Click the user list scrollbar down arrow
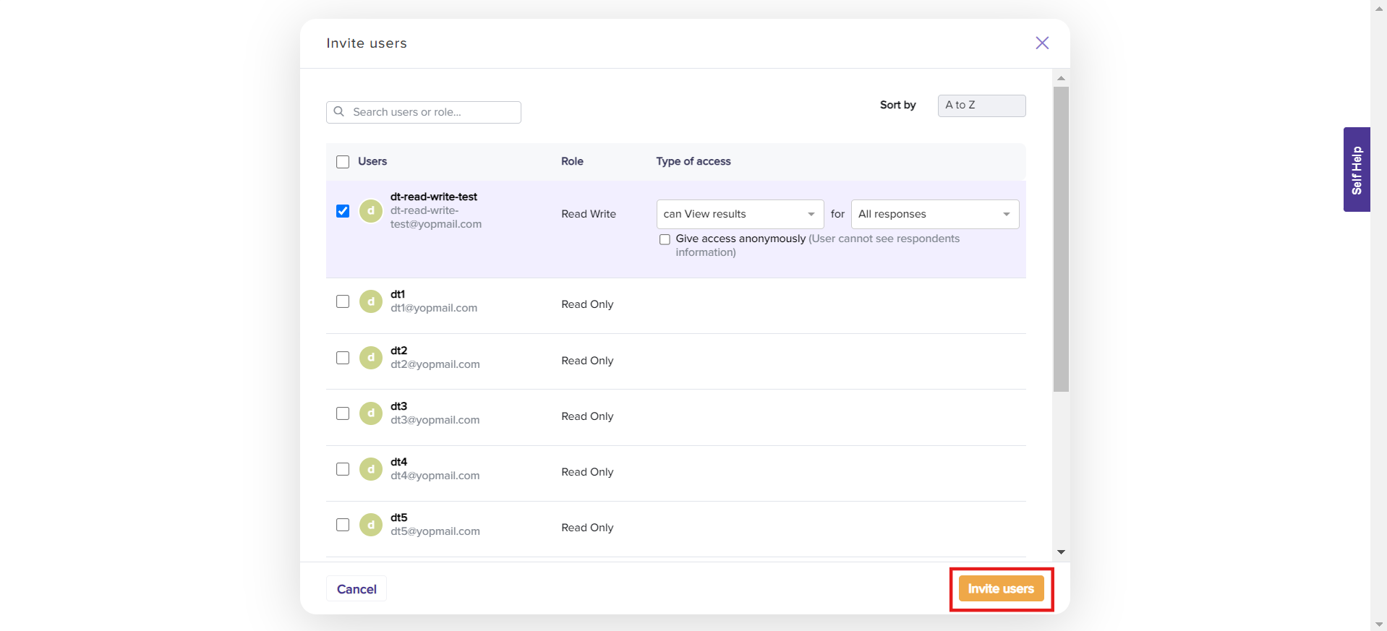The image size is (1387, 631). (x=1061, y=551)
